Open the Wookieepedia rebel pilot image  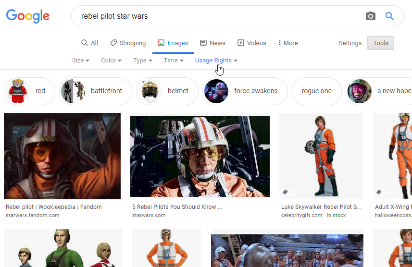point(62,156)
